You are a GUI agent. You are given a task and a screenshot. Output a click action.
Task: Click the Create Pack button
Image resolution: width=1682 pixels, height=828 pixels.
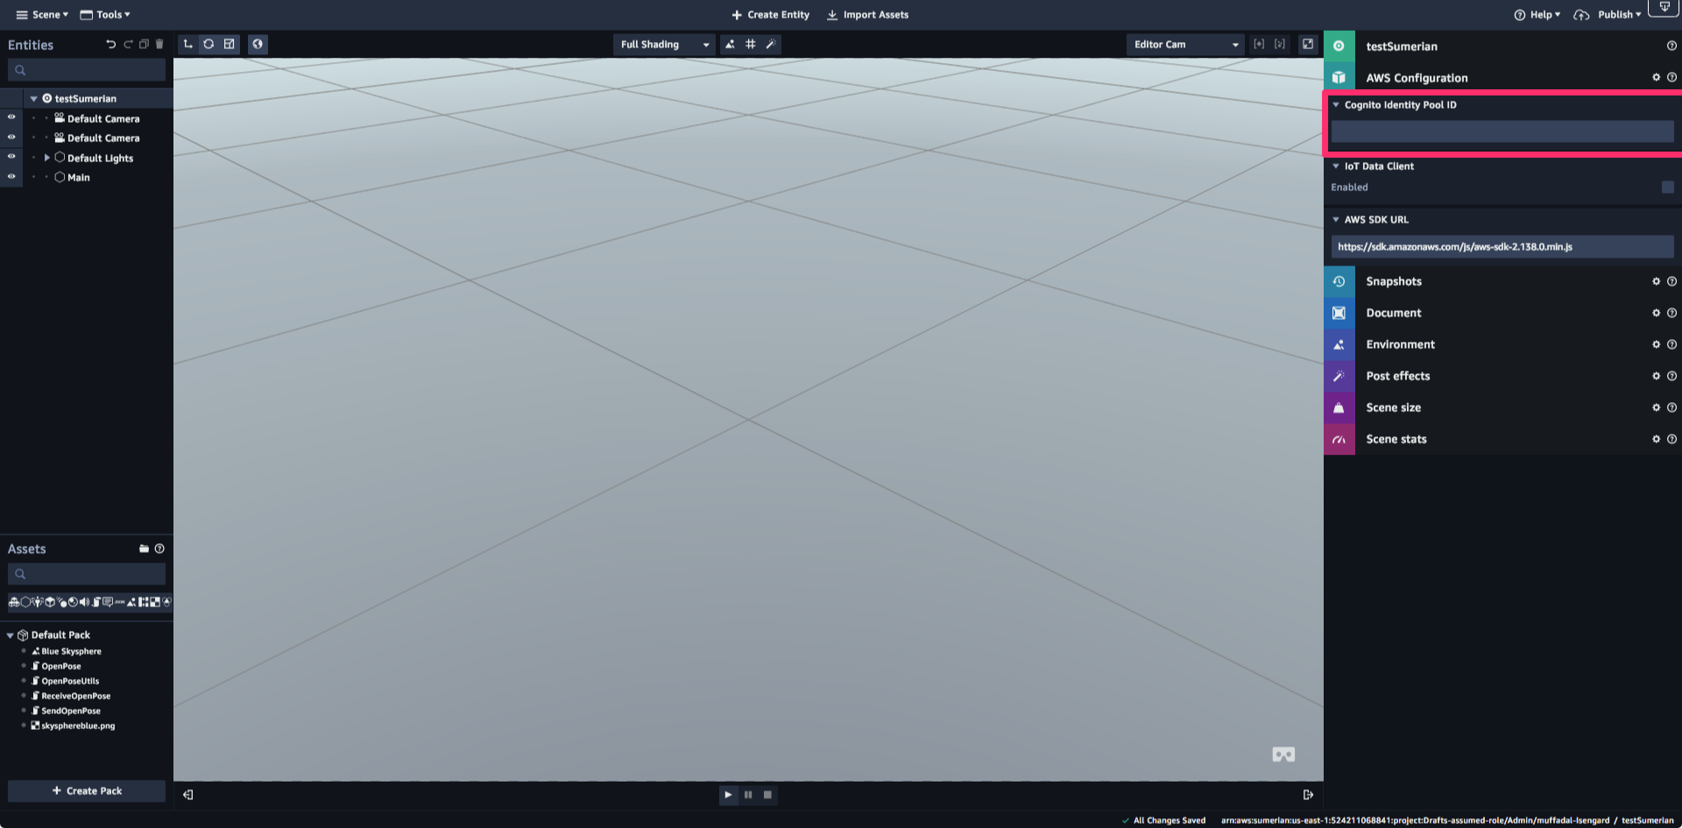(87, 790)
